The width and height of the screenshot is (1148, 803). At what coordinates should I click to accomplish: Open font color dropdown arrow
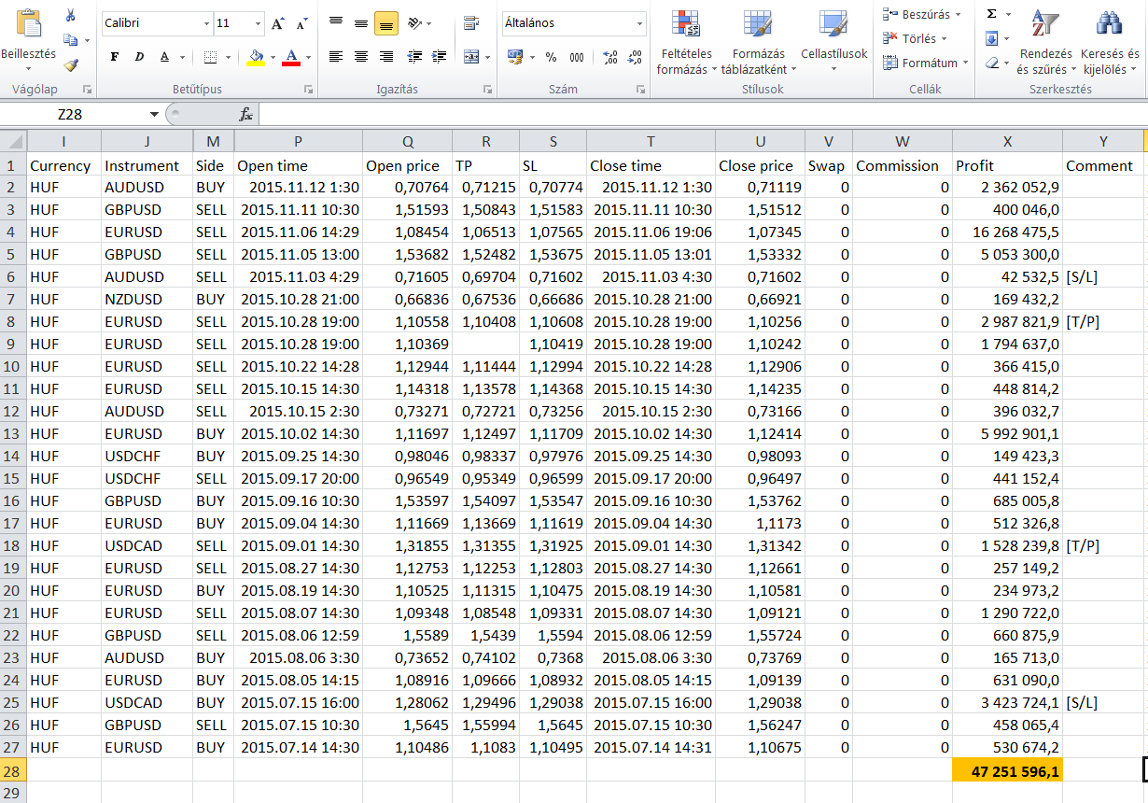306,57
